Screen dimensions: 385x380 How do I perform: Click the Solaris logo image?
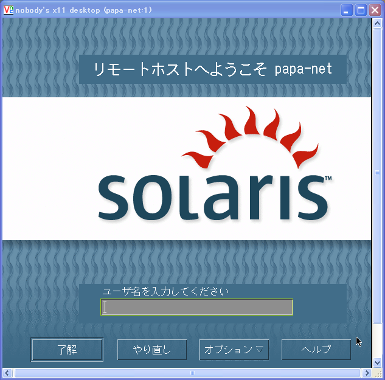coord(215,163)
